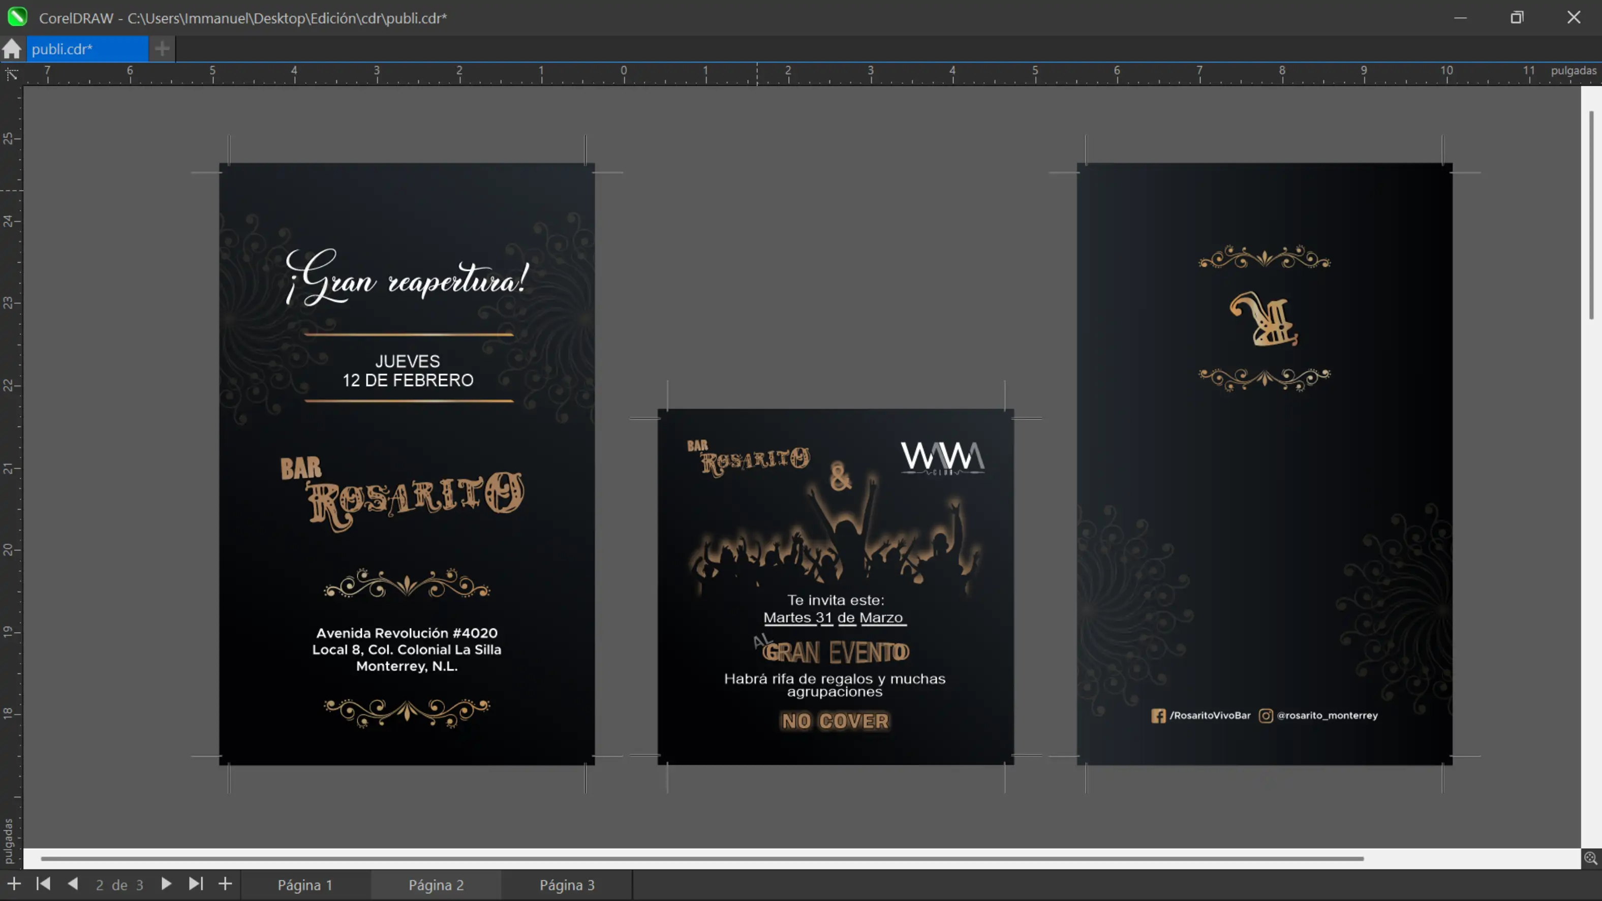Go to the previous page
This screenshot has width=1602, height=901.
[x=73, y=884]
